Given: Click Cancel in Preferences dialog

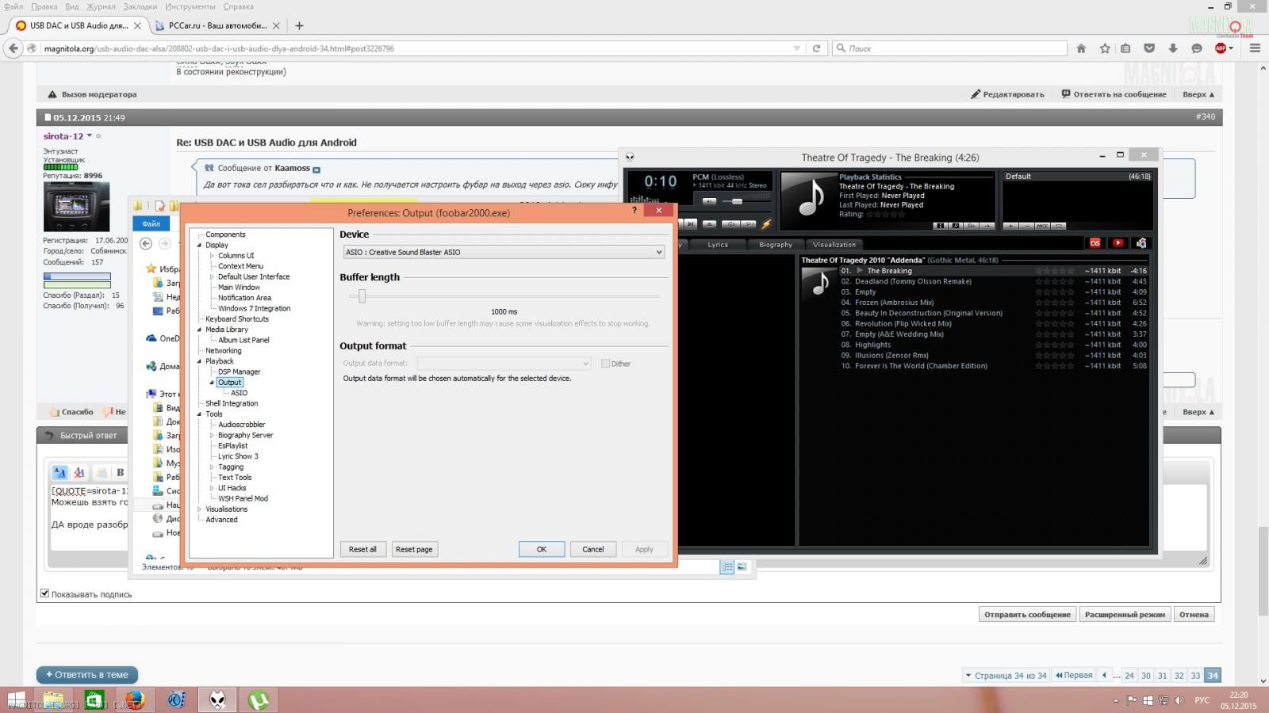Looking at the screenshot, I should pyautogui.click(x=593, y=549).
